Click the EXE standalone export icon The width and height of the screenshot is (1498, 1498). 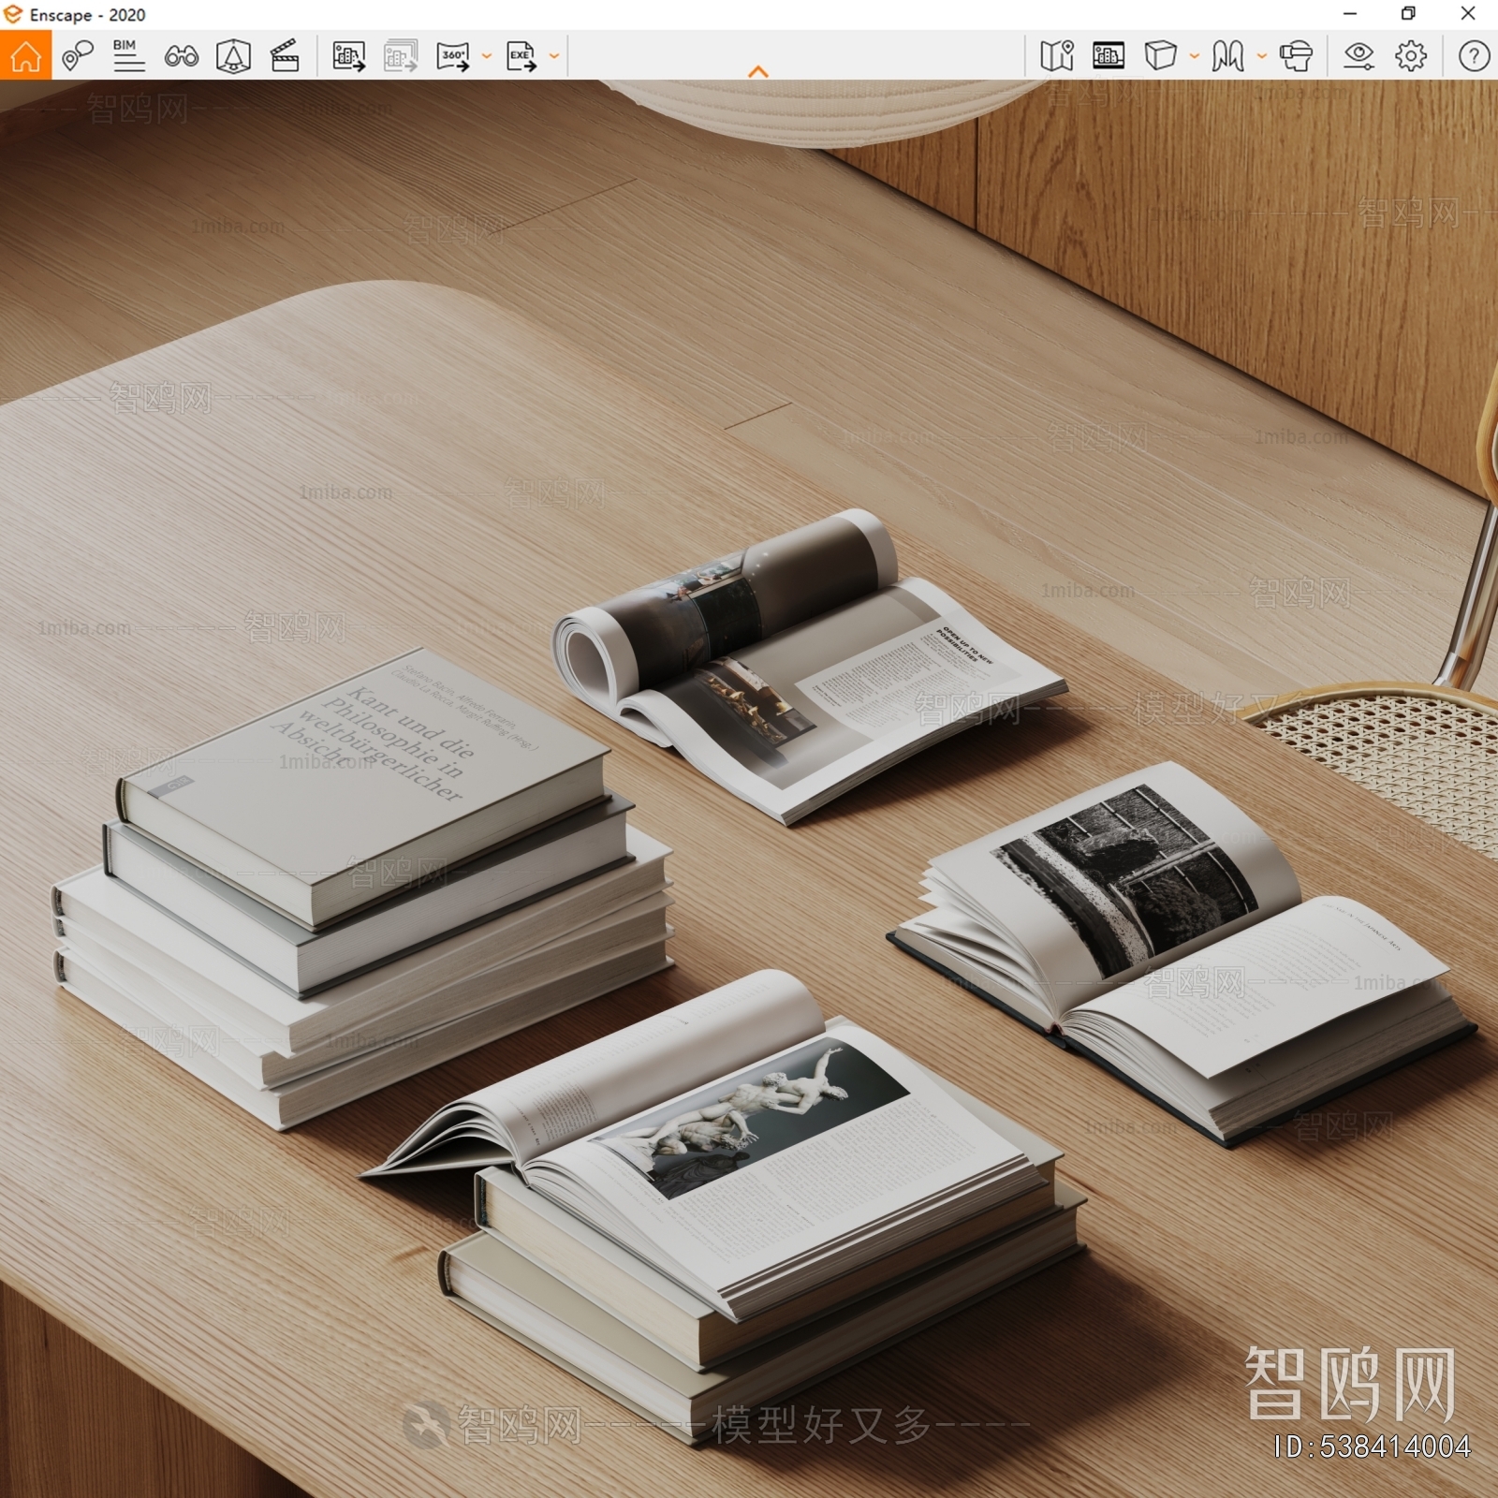pos(521,56)
